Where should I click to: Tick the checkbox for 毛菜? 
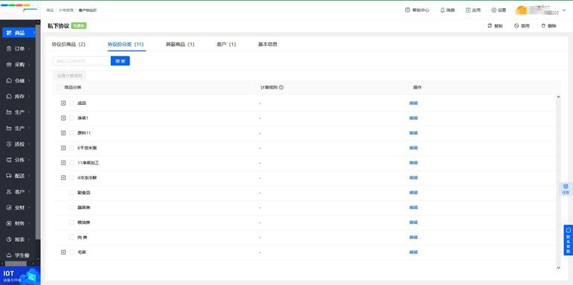(71, 252)
